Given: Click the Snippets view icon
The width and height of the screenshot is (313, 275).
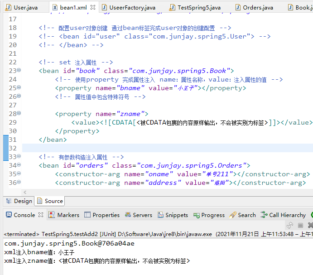Looking at the screenshot, I should [x=160, y=215].
